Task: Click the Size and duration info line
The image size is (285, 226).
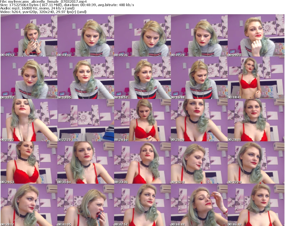Action: point(67,5)
